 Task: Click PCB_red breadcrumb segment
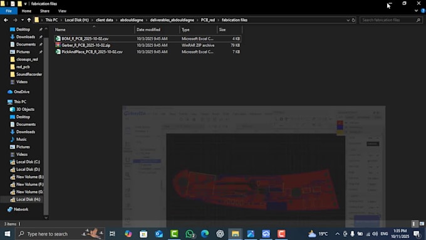click(x=208, y=20)
